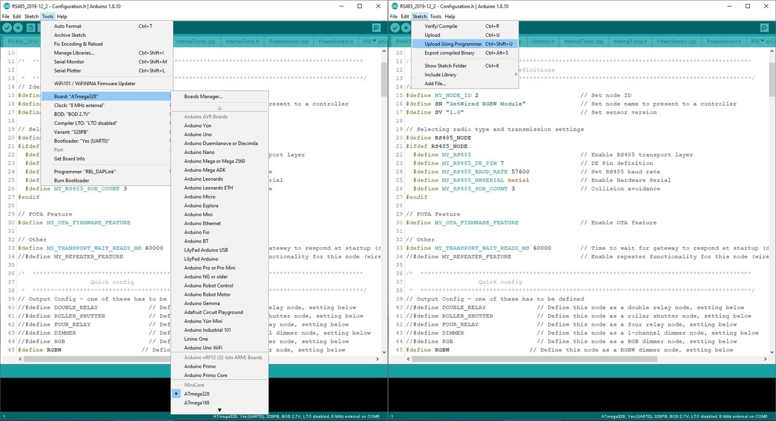Switch to Dimmer.h tab in right window
Screen dimensions: 776x421
click(x=543, y=41)
